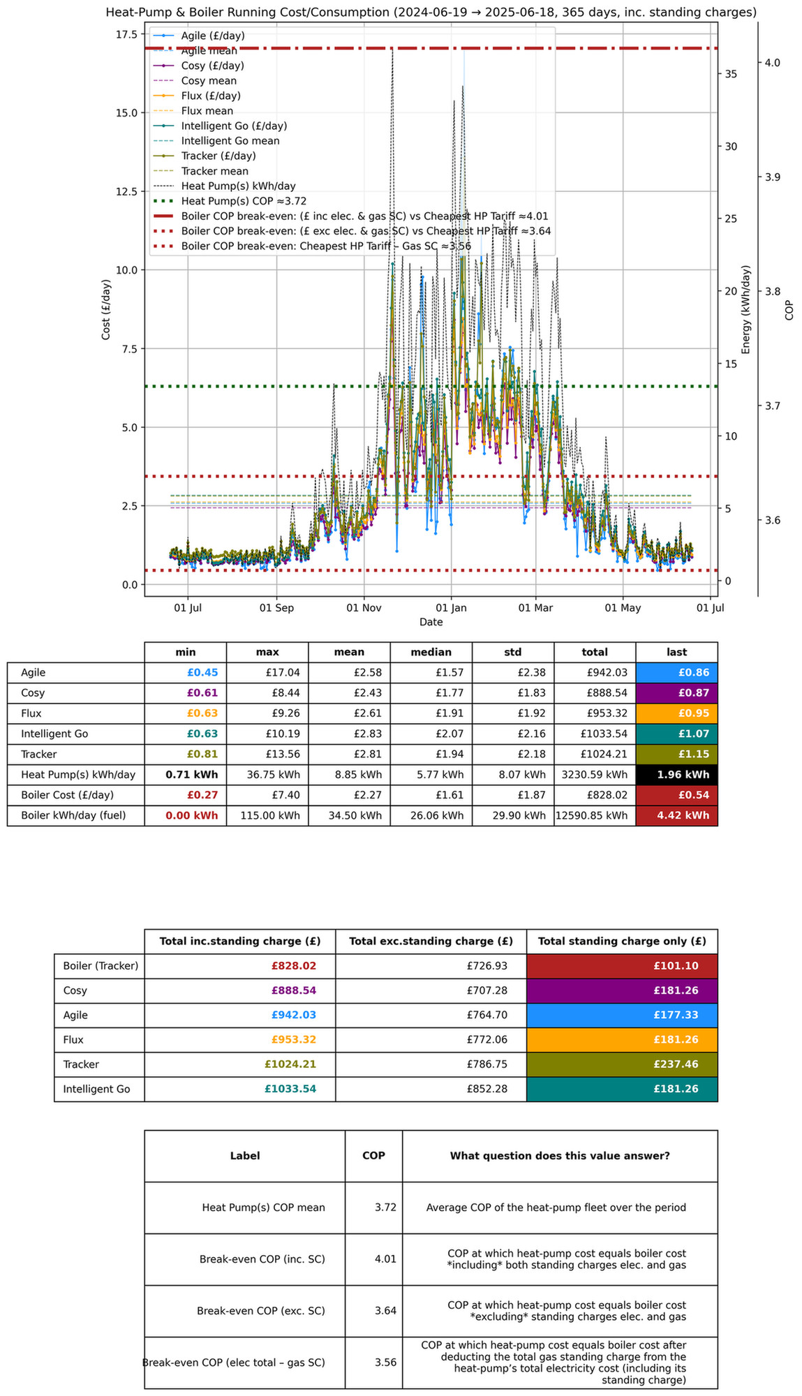Screen dimensions: 802x1396
Task: Click the 3.56 COP value cell
Action: 373,1362
